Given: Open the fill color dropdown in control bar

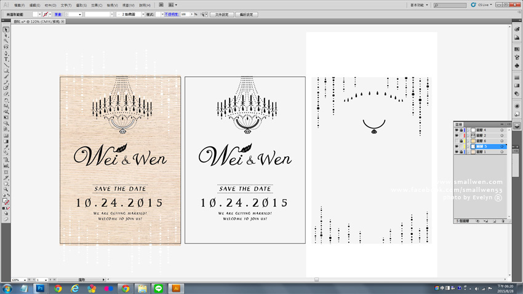Looking at the screenshot, I should (39, 14).
